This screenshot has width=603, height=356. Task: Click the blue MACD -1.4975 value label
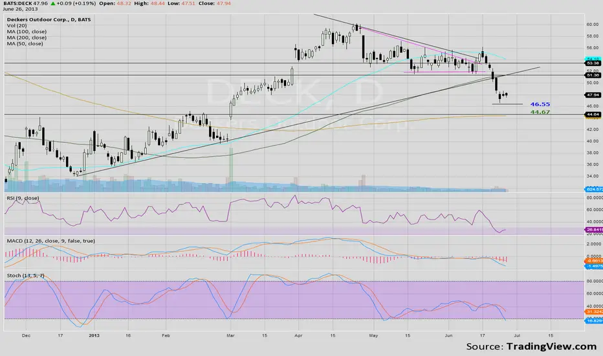tap(594, 266)
